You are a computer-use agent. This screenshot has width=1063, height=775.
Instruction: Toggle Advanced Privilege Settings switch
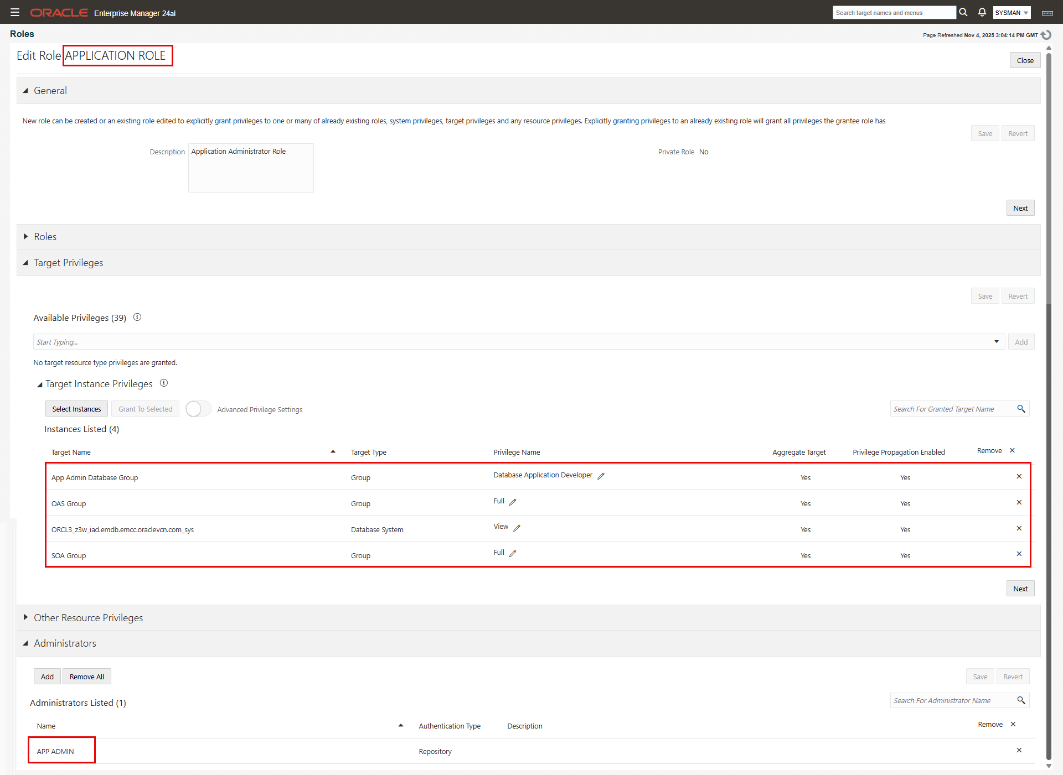point(198,409)
